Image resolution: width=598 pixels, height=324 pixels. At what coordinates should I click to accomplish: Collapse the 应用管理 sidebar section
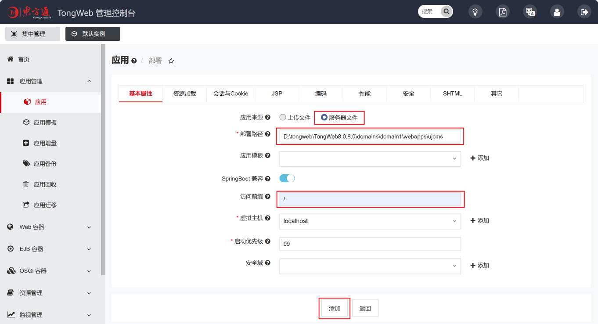(89, 81)
